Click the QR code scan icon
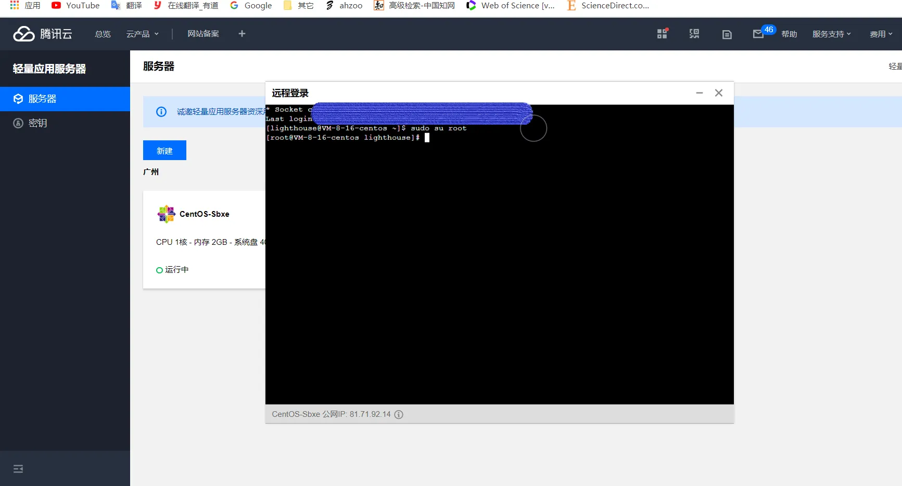This screenshot has width=902, height=486. pos(694,34)
